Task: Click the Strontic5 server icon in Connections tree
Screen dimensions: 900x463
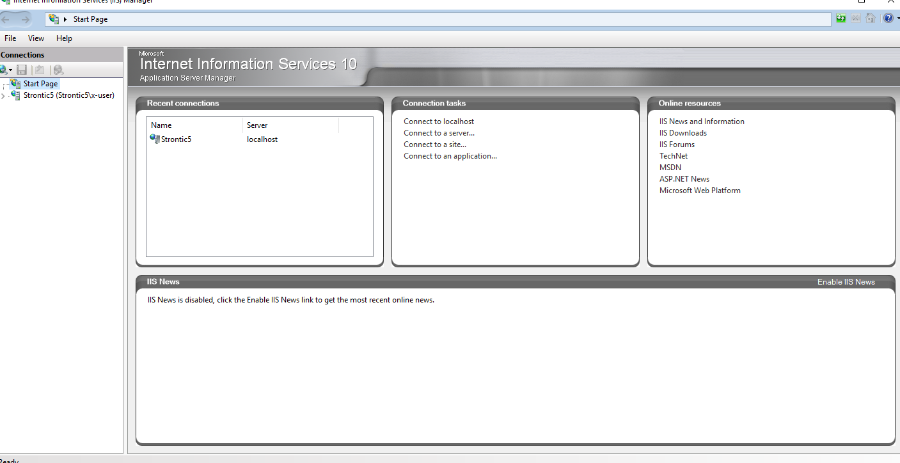Action: 15,95
